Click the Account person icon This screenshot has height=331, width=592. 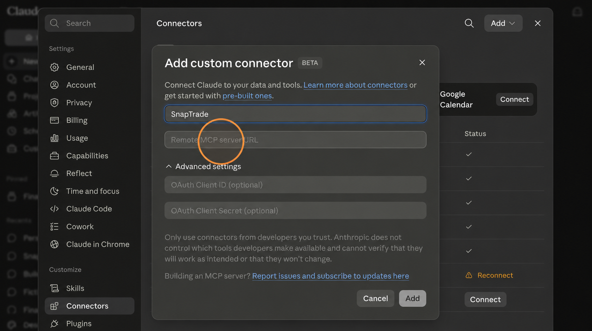tap(54, 85)
